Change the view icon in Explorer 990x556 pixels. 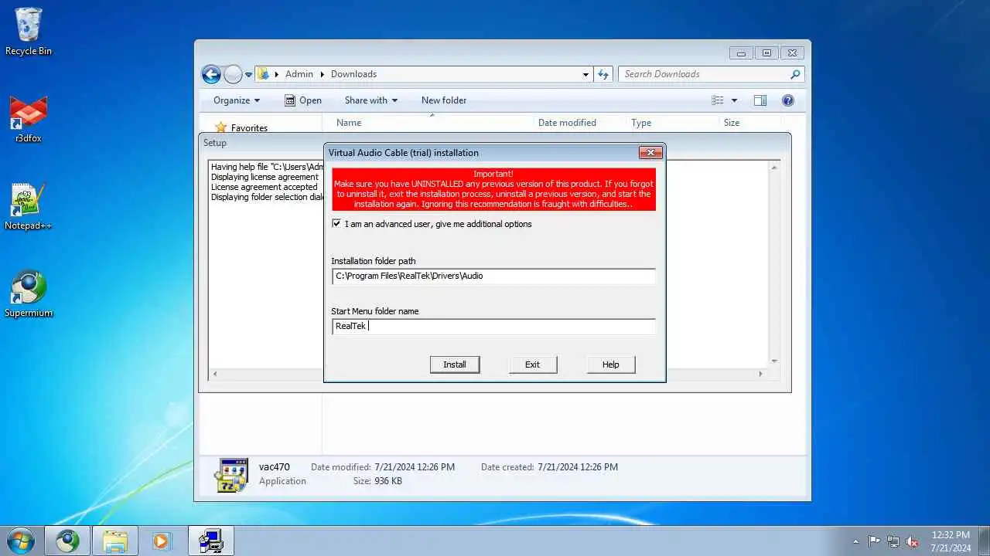(718, 100)
